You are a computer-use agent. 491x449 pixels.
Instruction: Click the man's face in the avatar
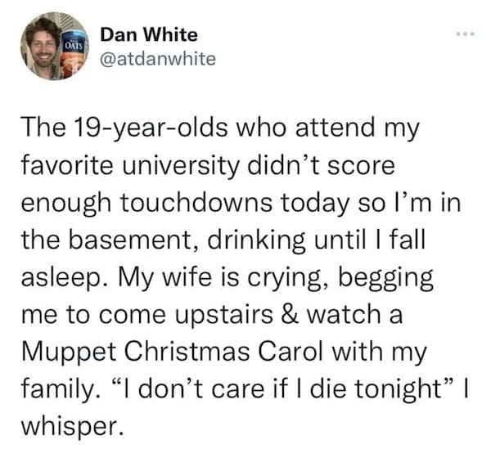(x=42, y=47)
